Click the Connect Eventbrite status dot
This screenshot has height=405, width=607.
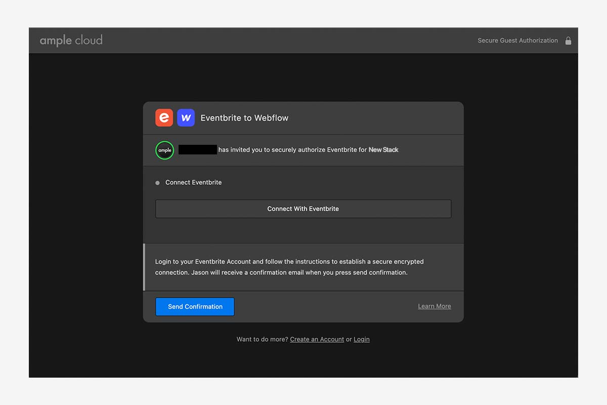[157, 183]
